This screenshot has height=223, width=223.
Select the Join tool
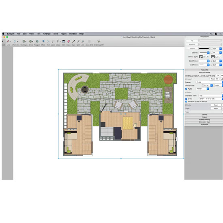83,41
